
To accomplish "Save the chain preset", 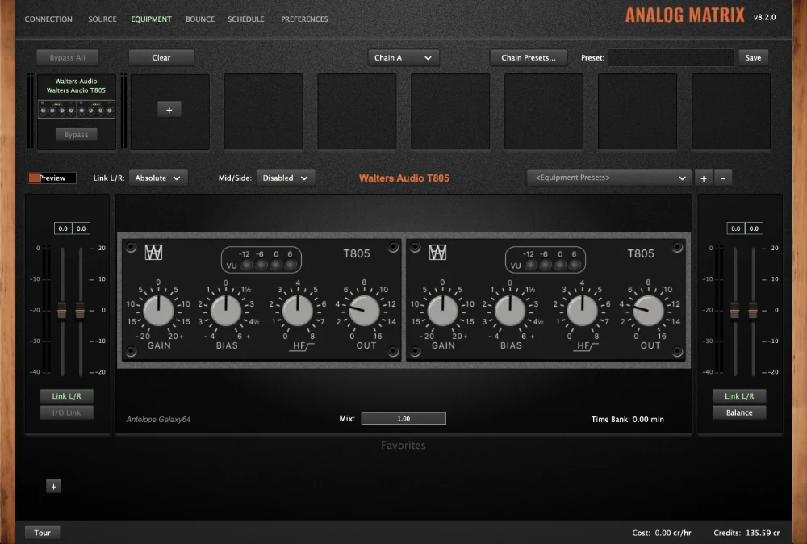I will pyautogui.click(x=753, y=57).
